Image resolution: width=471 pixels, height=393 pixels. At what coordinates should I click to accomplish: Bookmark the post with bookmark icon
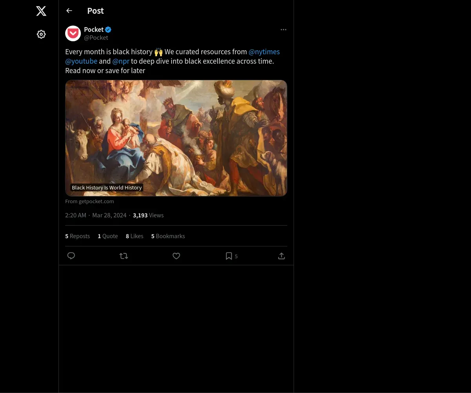click(229, 256)
